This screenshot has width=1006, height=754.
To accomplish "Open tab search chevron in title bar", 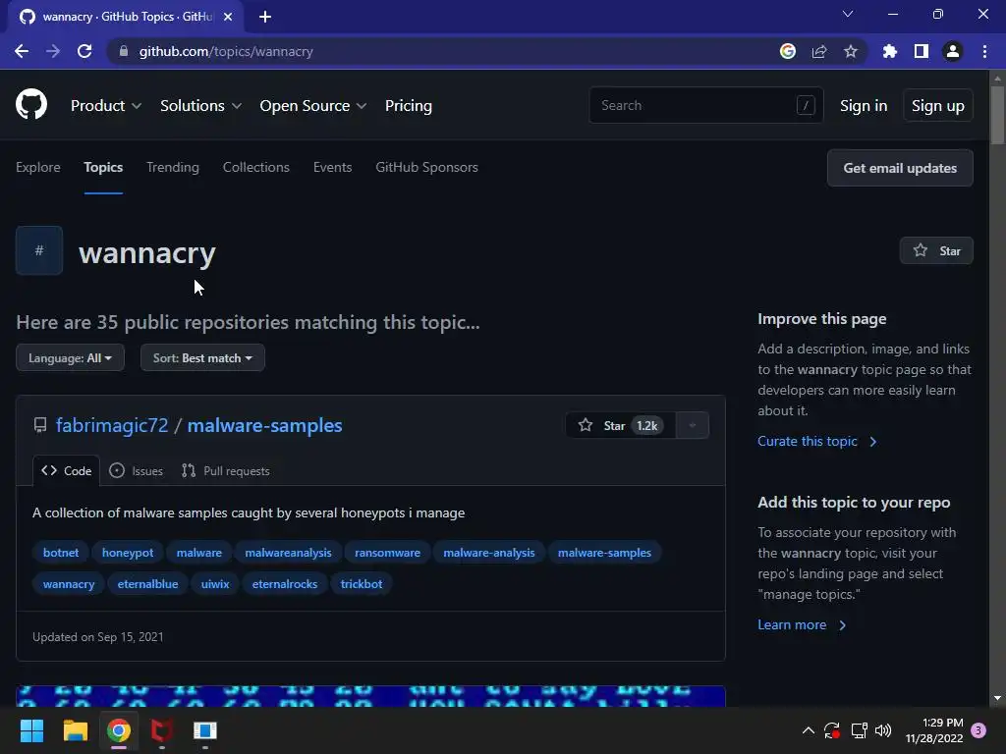I will [x=848, y=14].
